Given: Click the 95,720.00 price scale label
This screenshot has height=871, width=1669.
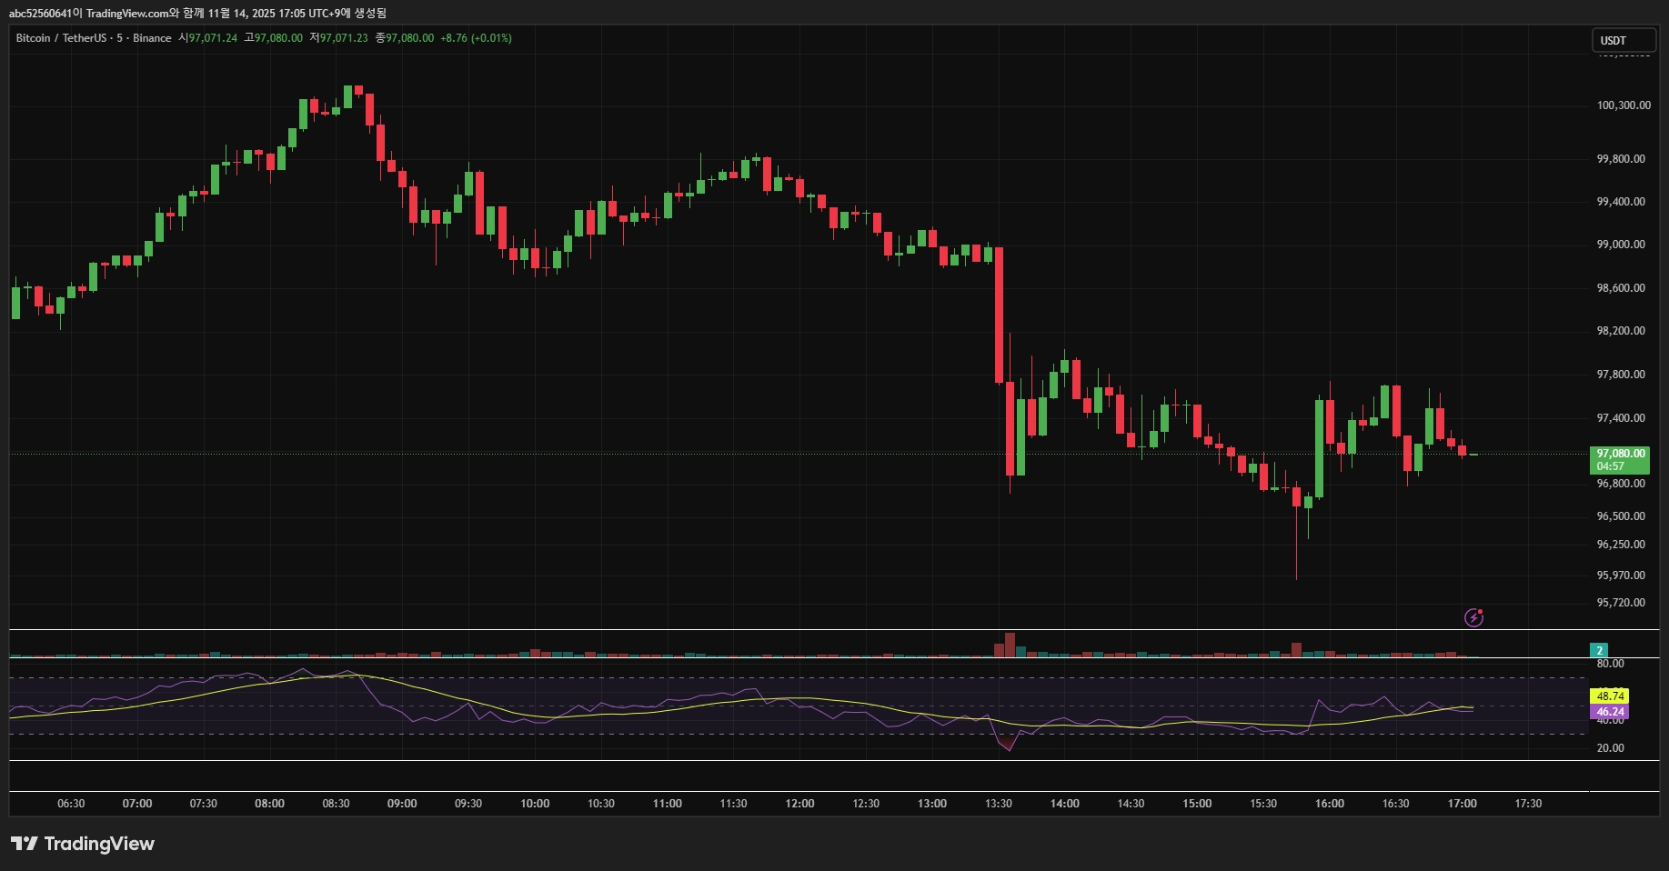Looking at the screenshot, I should tap(1621, 603).
